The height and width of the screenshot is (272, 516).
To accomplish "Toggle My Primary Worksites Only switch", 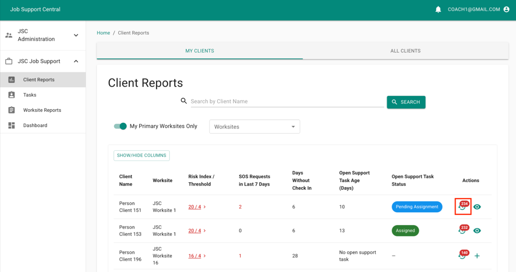I will coord(120,126).
